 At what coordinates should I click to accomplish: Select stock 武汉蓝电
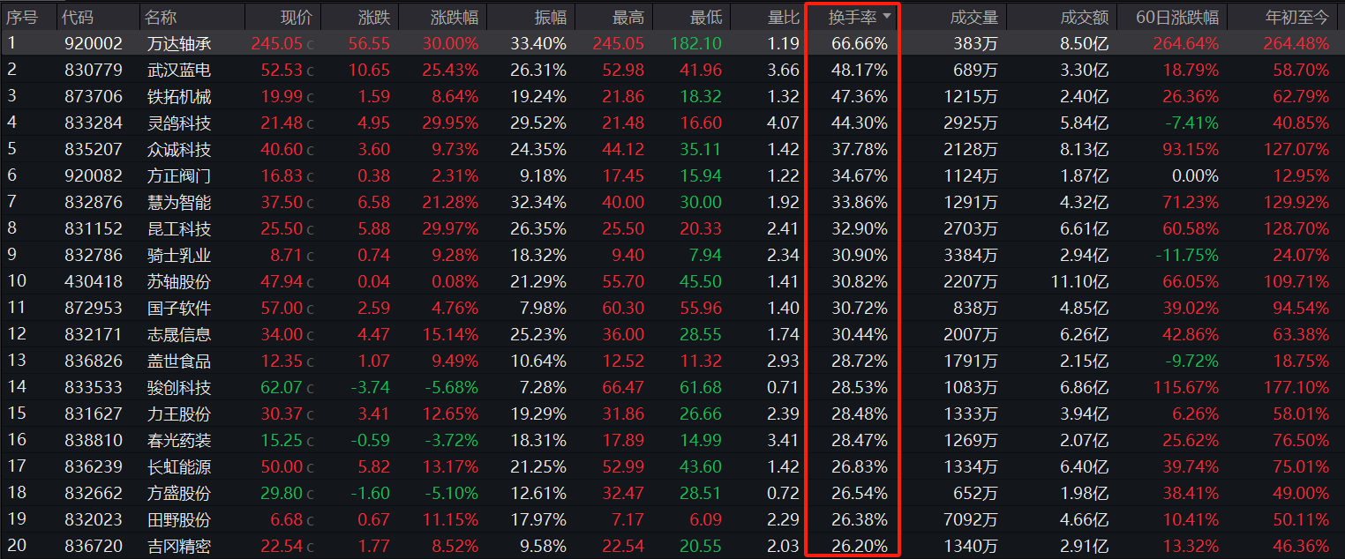pos(179,70)
